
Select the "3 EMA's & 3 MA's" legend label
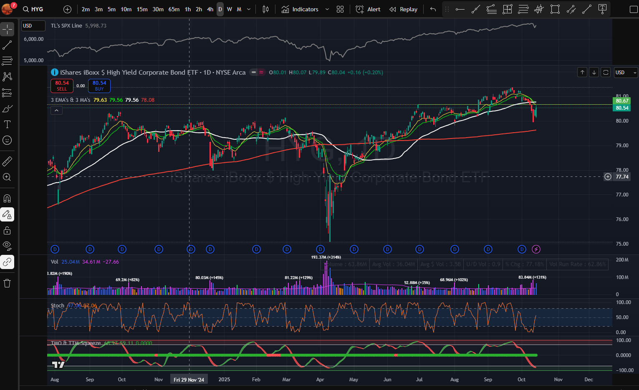[x=71, y=100]
